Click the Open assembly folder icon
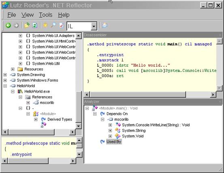Image resolution: width=224 pixels, height=173 pixels. pos(27,25)
